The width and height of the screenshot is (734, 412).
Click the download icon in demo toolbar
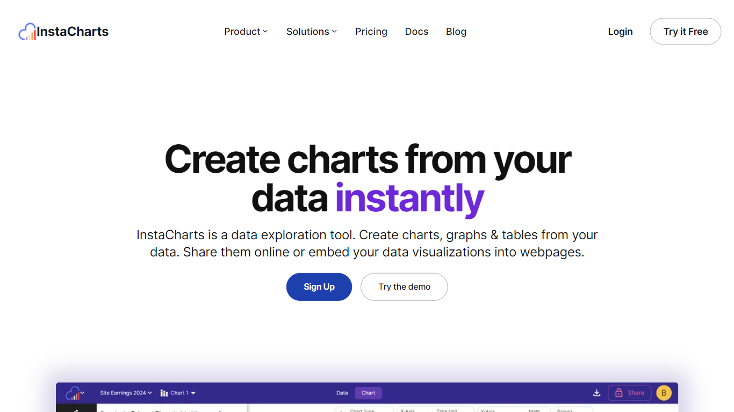596,393
